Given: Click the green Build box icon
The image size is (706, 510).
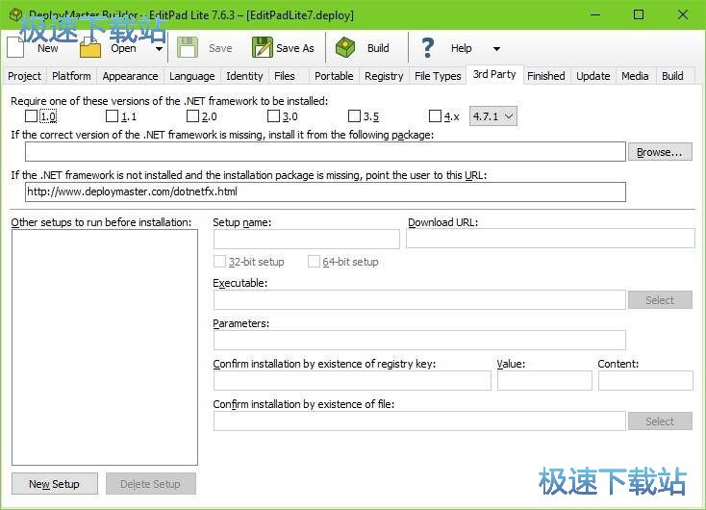Looking at the screenshot, I should (345, 47).
